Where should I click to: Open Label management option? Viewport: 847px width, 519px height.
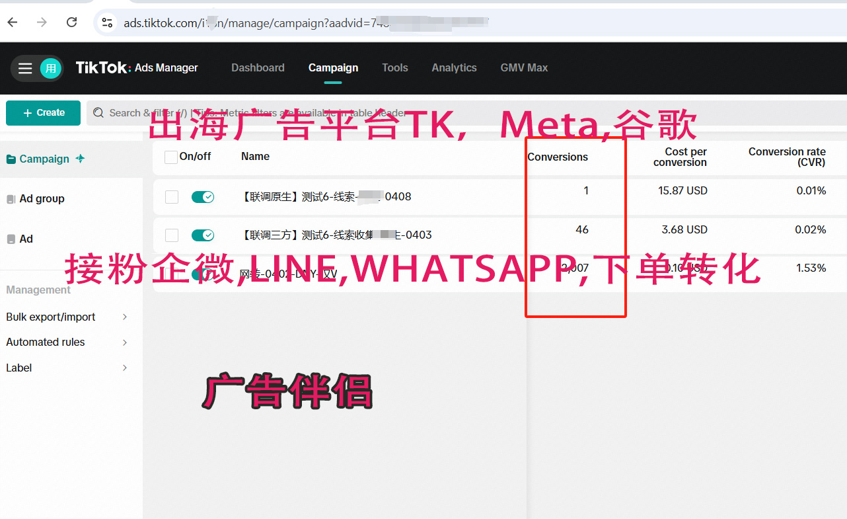click(19, 368)
